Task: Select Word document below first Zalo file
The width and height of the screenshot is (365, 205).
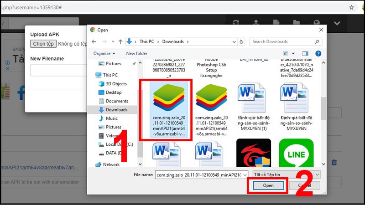Action: click(167, 154)
